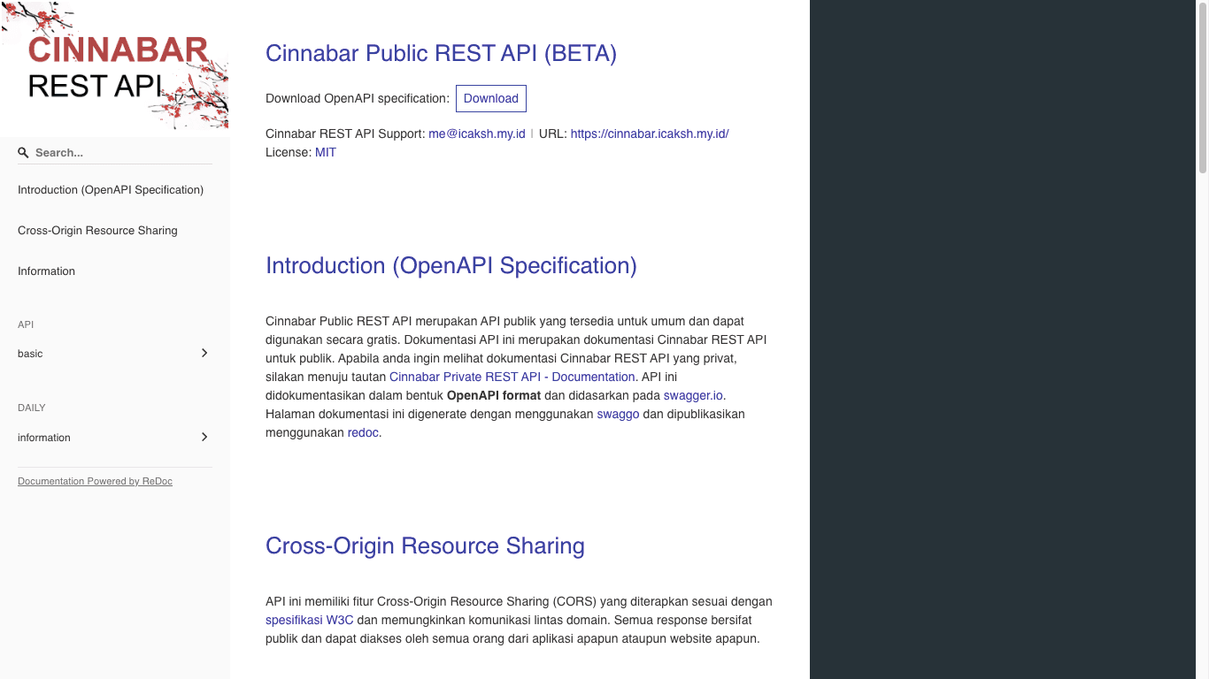The width and height of the screenshot is (1209, 679).
Task: Click the Cross-Origin Resource Sharing section heading
Action: point(425,545)
